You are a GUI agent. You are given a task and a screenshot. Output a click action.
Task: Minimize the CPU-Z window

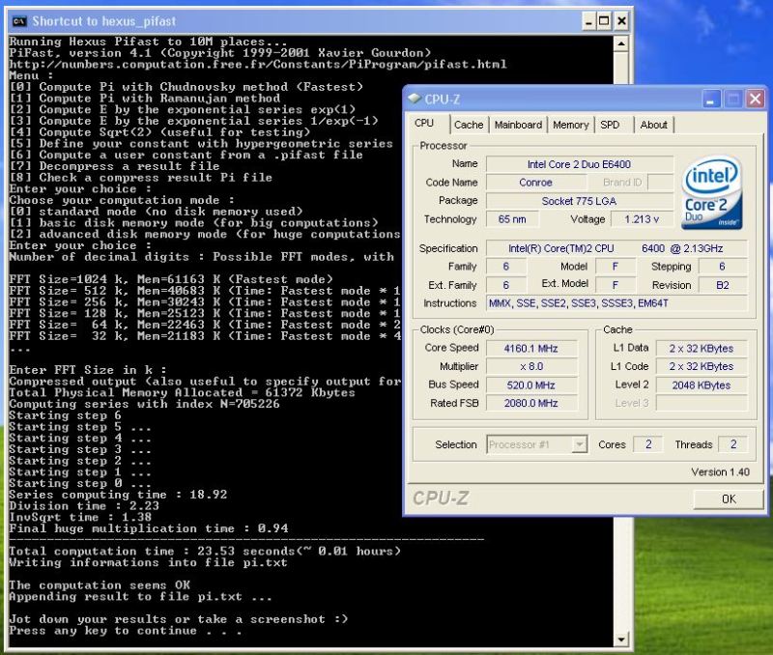click(710, 100)
